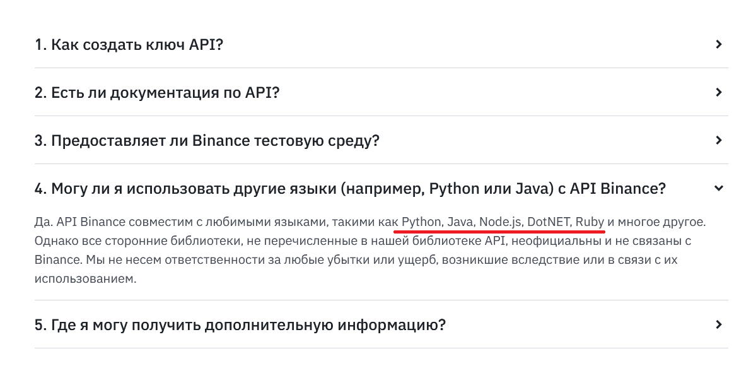
Task: Click the last word "использованием." in the answer
Action: tap(85, 278)
